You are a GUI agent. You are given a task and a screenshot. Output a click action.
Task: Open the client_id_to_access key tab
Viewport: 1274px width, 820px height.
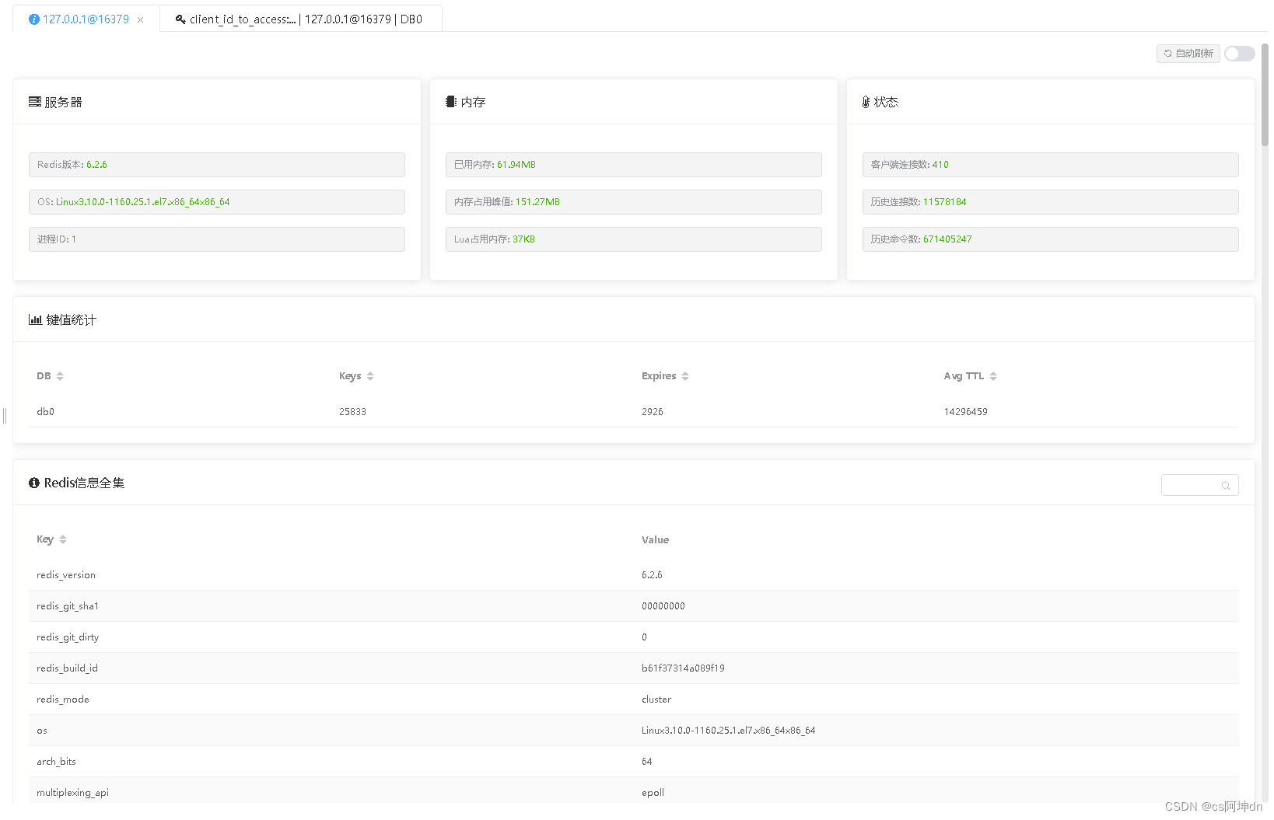(x=301, y=19)
